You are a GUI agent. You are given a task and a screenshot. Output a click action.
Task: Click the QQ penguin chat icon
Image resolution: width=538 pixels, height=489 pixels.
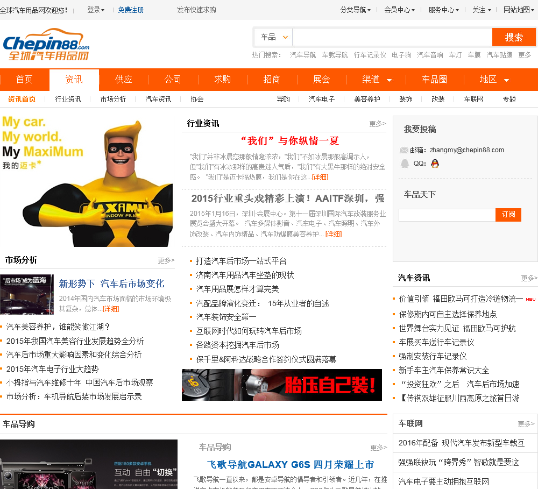(x=435, y=164)
